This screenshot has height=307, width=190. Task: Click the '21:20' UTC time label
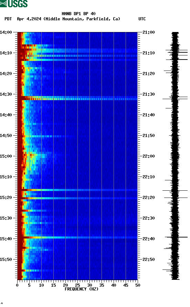coord(149,74)
